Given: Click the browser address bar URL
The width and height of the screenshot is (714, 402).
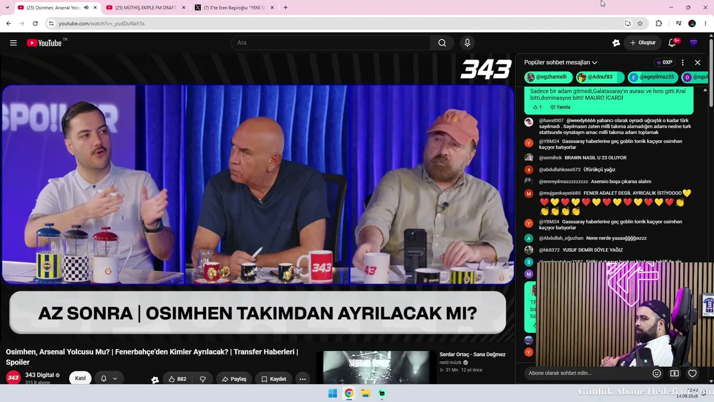Looking at the screenshot, I should pyautogui.click(x=102, y=23).
